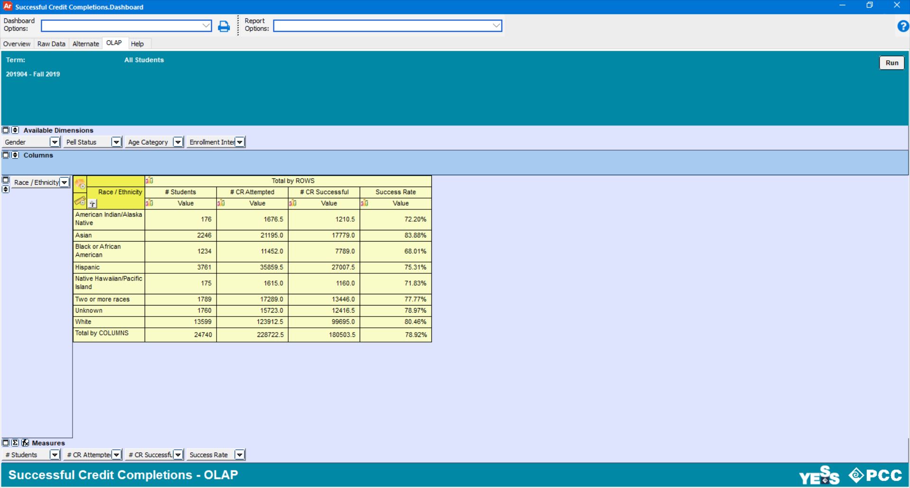Click the print icon in the toolbar
Screen dimensions: 910x488
[224, 26]
